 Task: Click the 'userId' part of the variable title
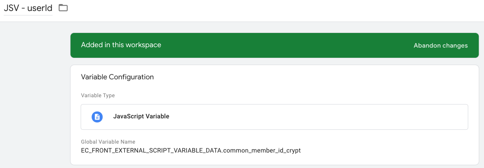40,8
